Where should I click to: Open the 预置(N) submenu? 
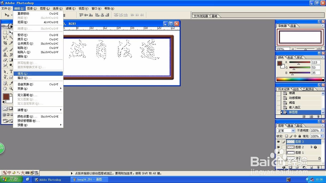(x=38, y=125)
